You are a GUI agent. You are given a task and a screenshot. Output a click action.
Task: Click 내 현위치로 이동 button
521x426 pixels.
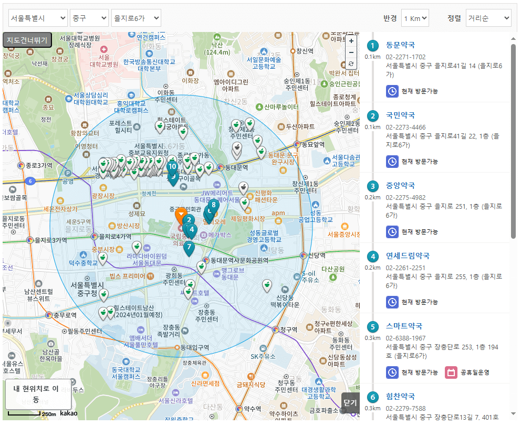pyautogui.click(x=38, y=394)
